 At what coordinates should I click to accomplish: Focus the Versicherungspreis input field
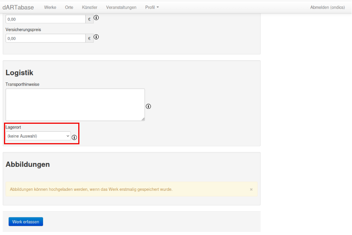point(45,38)
